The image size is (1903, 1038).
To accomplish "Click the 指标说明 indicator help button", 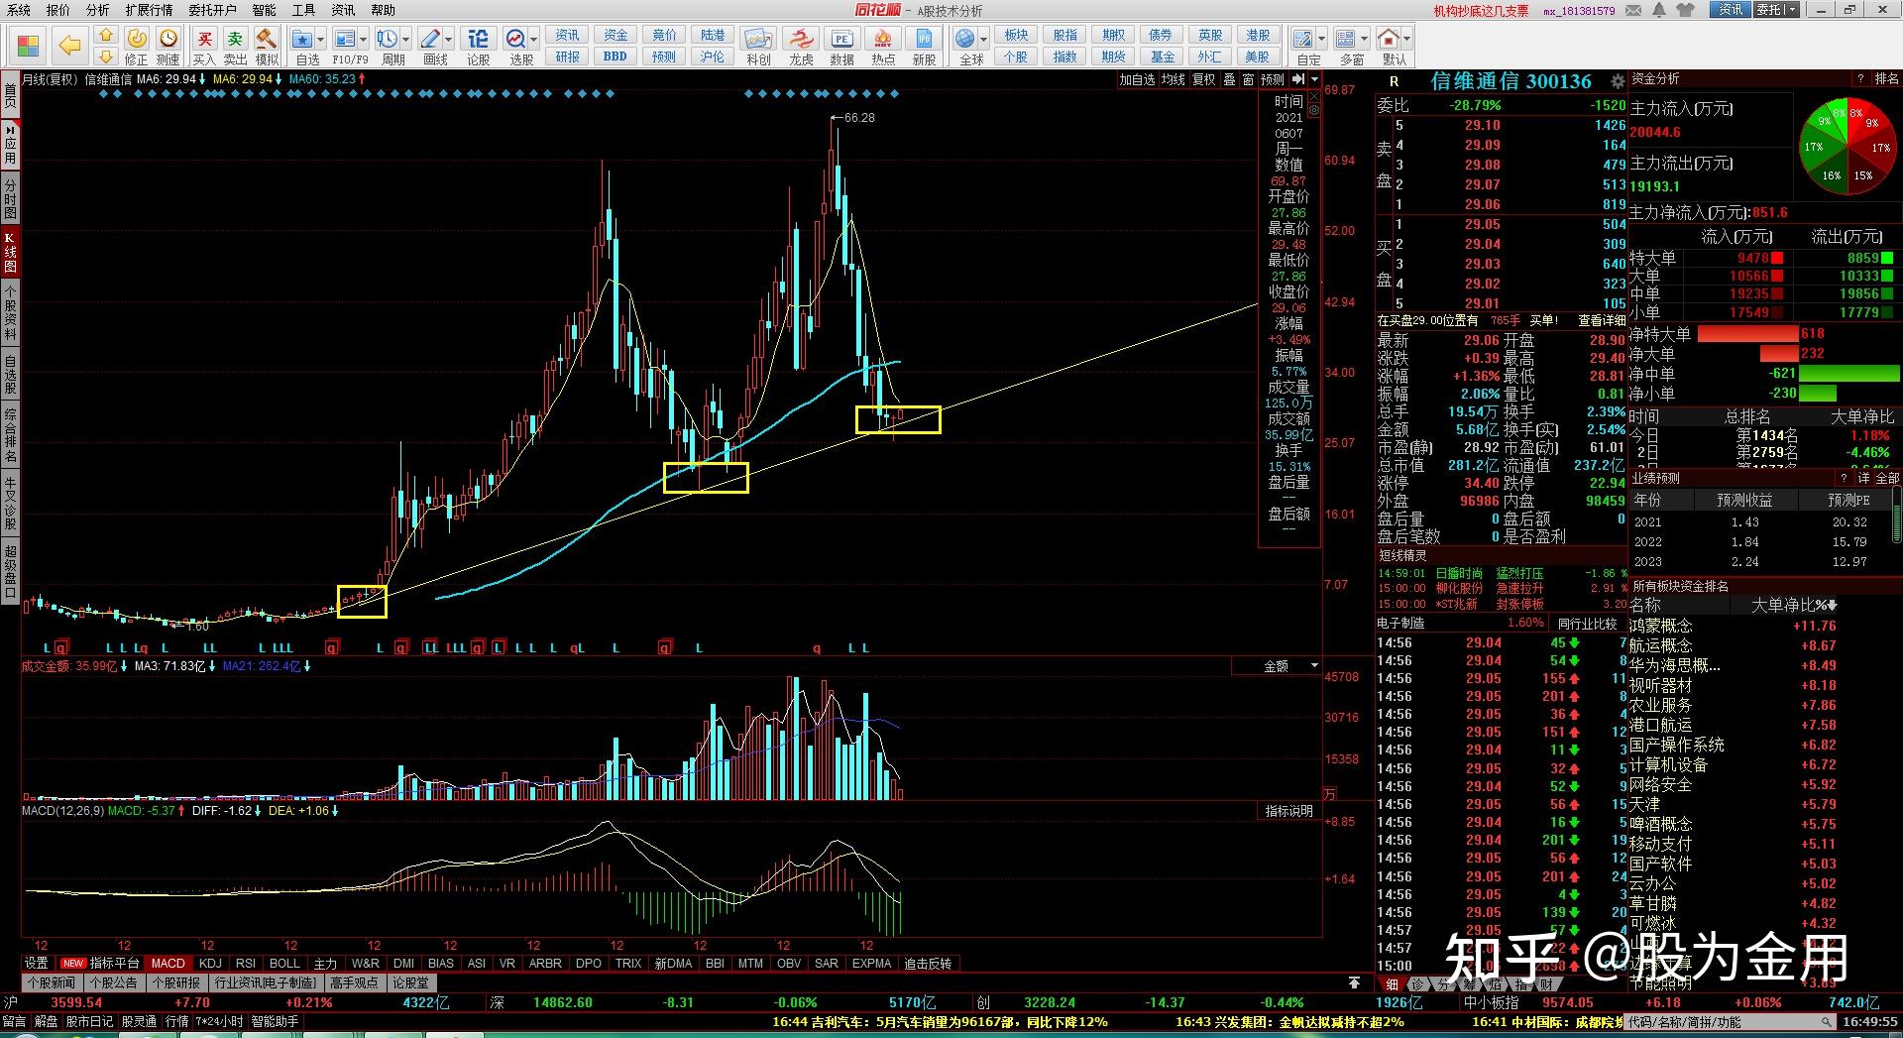I will coord(1289,811).
